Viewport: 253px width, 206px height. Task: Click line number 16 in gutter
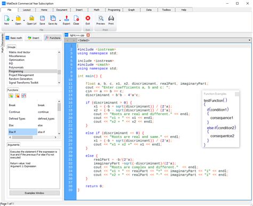tap(70, 102)
